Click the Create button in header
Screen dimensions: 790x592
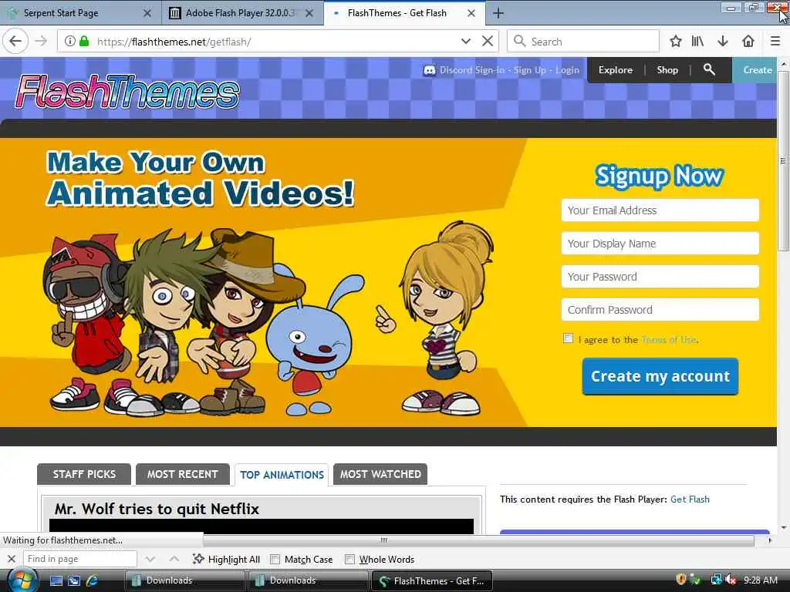tap(755, 70)
